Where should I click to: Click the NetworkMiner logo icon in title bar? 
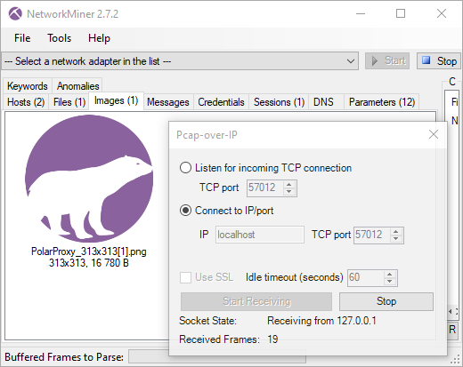click(x=15, y=13)
